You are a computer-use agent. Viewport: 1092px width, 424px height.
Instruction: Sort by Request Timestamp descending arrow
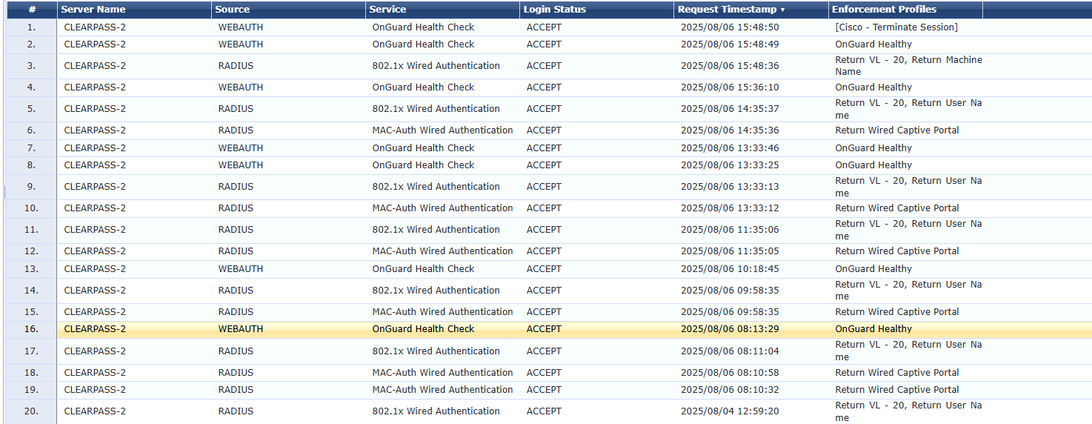coord(782,10)
